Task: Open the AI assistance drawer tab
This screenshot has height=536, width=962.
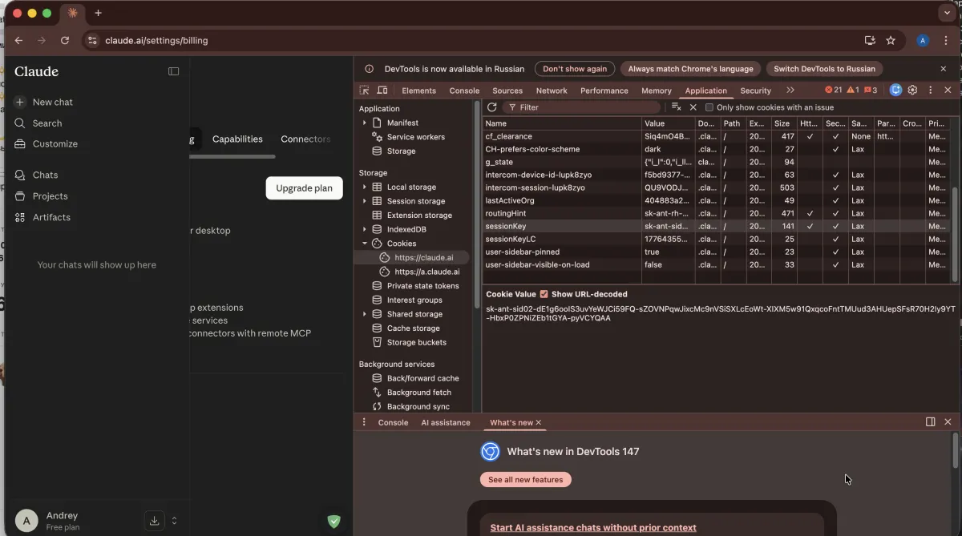Action: [446, 422]
